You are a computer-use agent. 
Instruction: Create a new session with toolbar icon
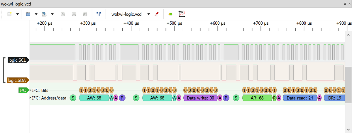coord(10,14)
